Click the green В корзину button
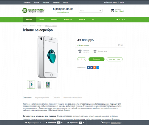Image resolution: width=149 pixels, height=125 pixels. (97, 59)
